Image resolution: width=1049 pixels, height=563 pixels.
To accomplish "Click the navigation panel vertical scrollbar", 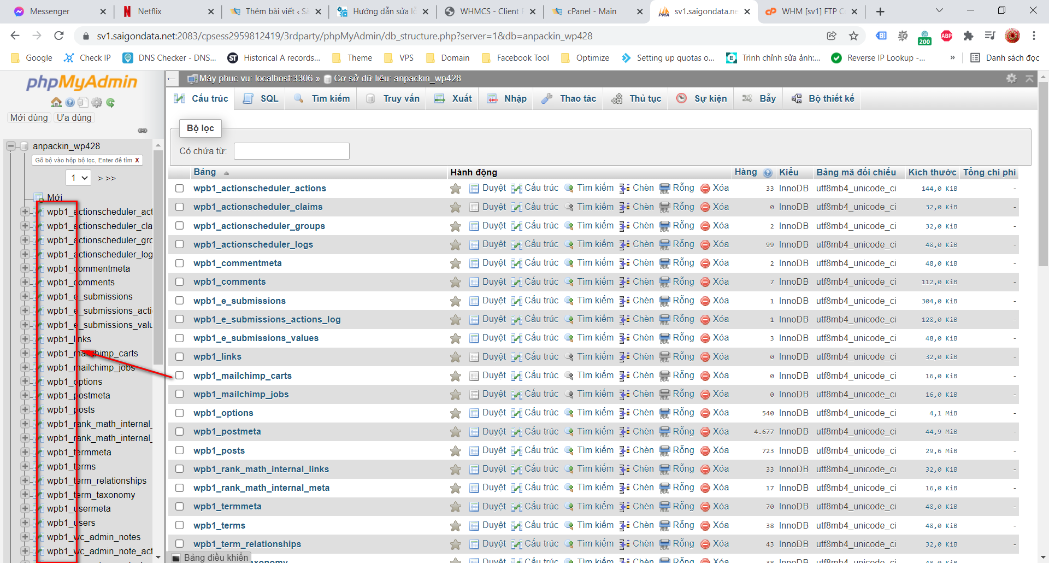I will point(158,257).
